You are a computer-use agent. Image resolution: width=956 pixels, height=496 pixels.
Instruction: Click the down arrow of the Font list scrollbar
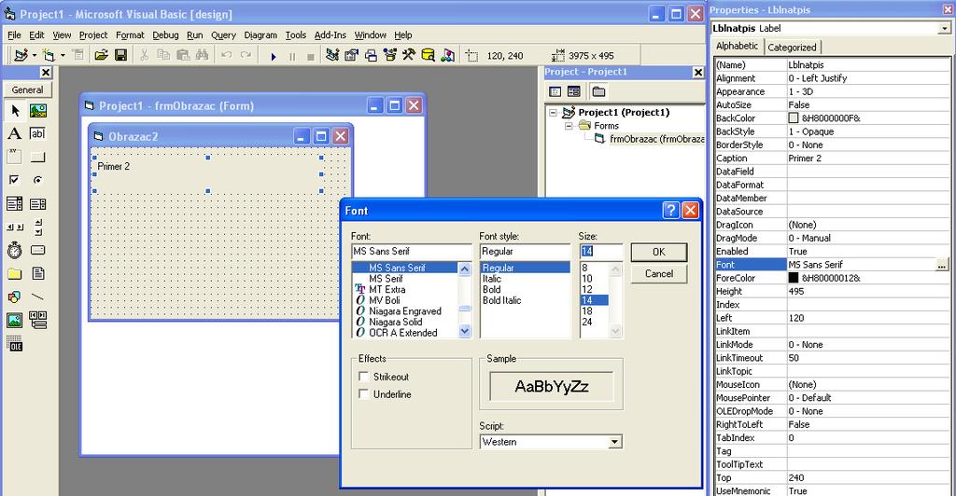465,331
